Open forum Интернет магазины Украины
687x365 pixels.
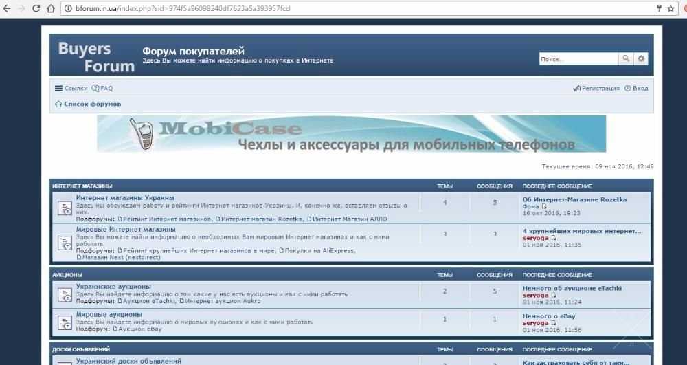pos(125,197)
